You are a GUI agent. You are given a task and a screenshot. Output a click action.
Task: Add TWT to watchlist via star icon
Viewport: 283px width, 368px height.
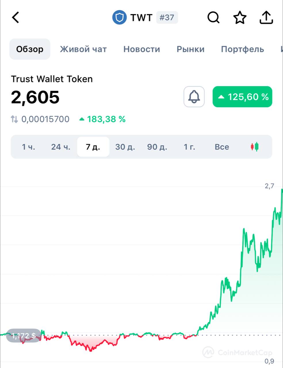coord(240,18)
